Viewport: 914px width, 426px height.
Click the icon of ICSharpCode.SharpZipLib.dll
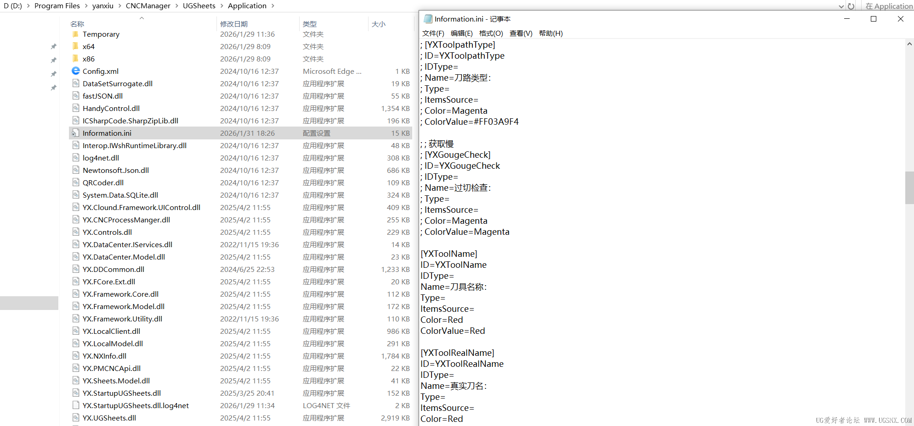(x=76, y=121)
